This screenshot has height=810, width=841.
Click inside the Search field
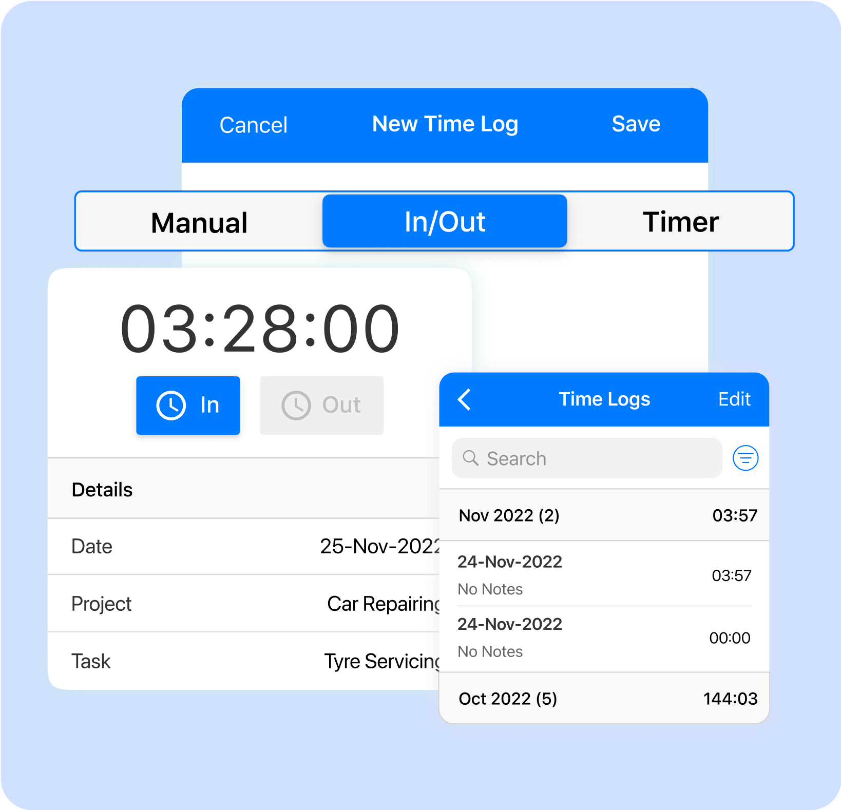pos(565,458)
